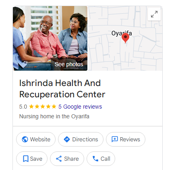Viewport: 176px width, 170px height.
Task: Save this place using Save text
Action: tap(36, 159)
